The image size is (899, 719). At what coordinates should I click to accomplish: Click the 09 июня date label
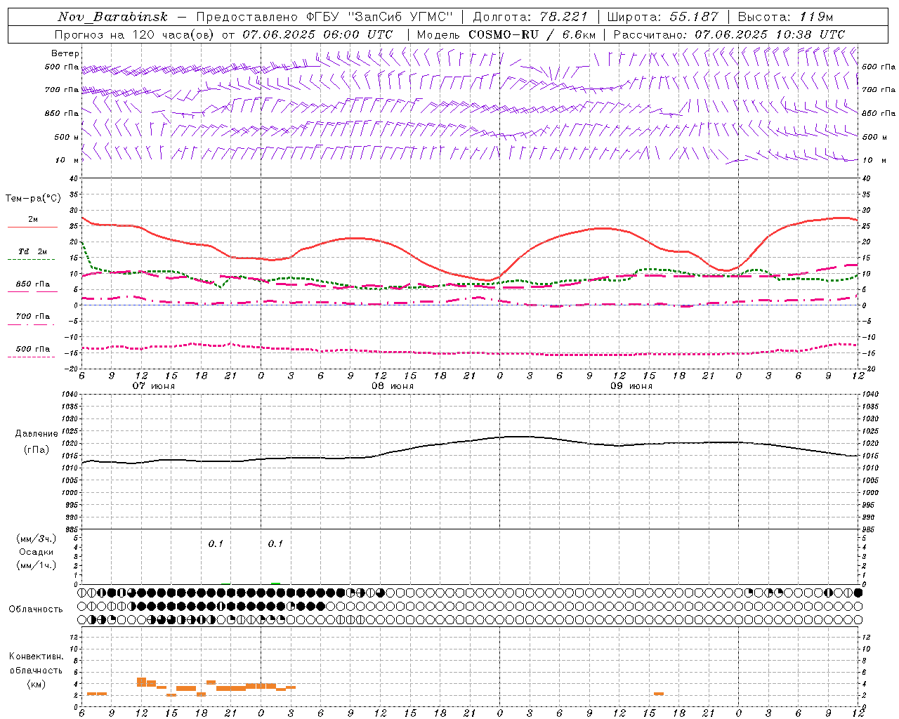[631, 386]
